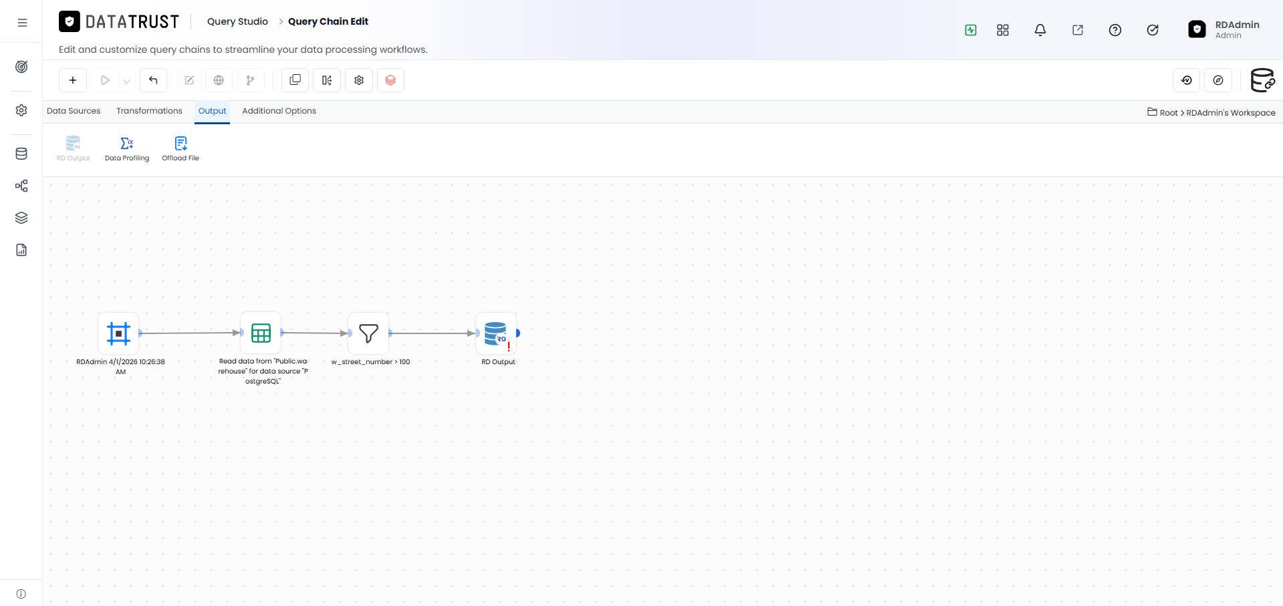Switch to the Additional Options tab
1283x606 pixels.
pos(279,111)
